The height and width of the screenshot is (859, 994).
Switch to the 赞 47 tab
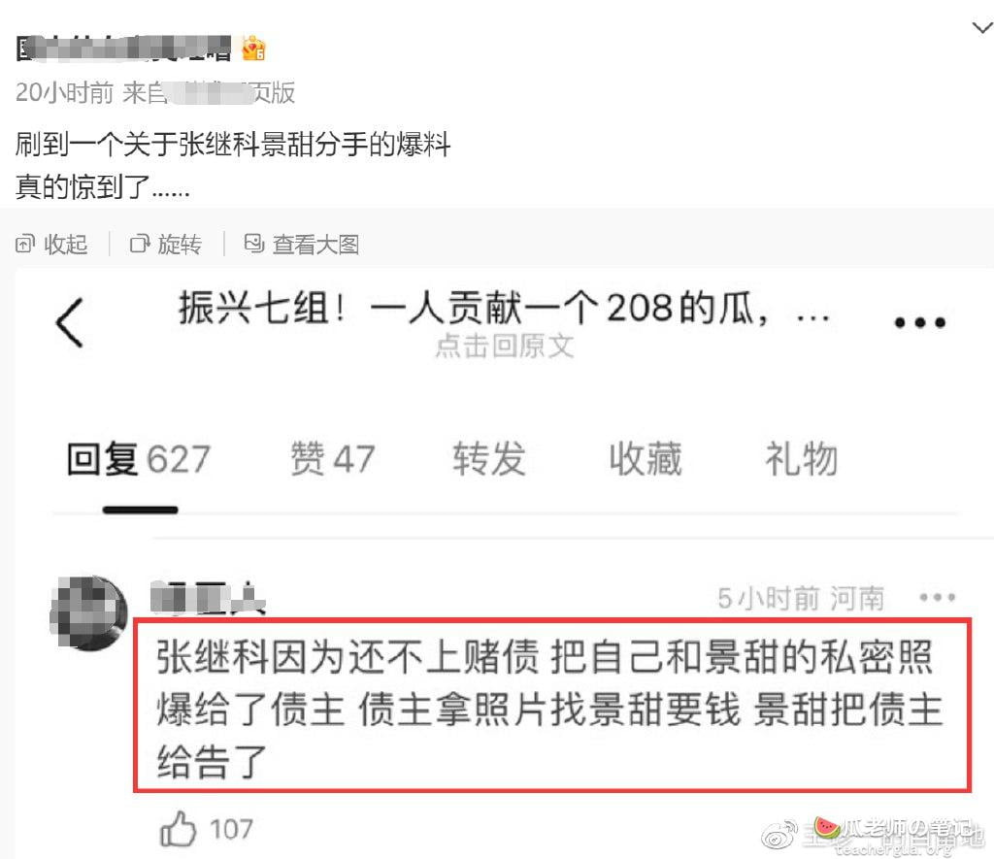pos(333,458)
